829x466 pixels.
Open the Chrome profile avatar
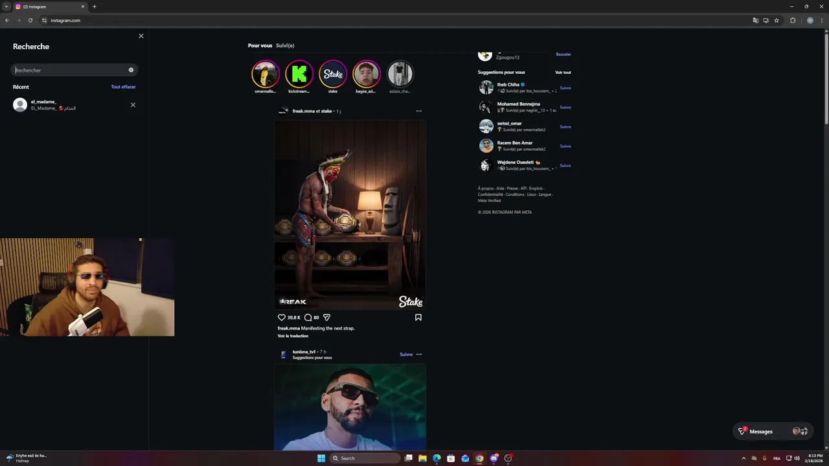810,20
